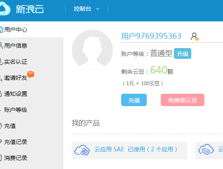The width and height of the screenshot is (223, 169).
Task: Click 已使用 ( 2 个应用 ) link
Action: pos(153,149)
